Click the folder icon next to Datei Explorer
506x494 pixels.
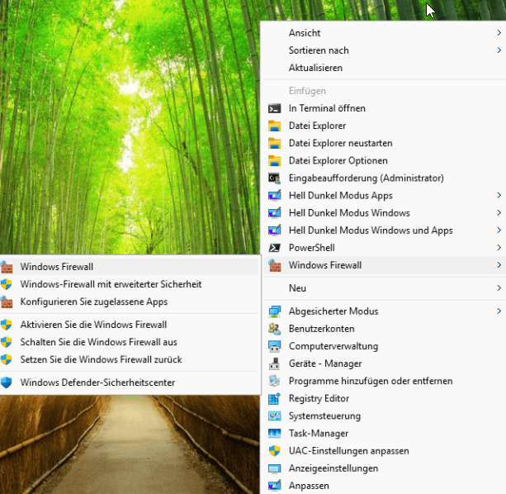pos(275,126)
